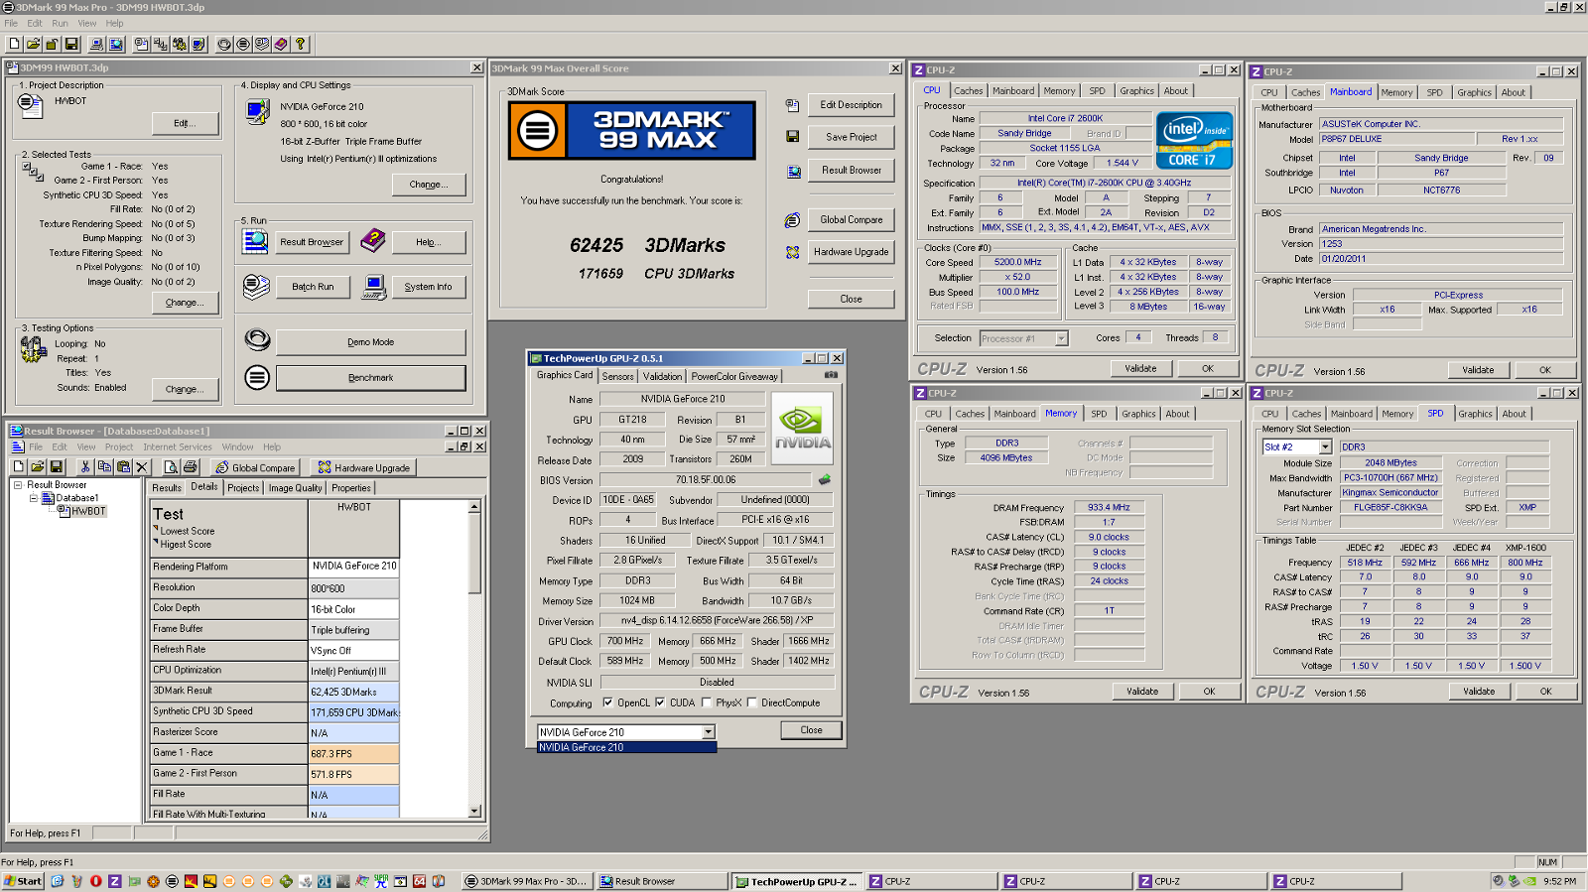Click the Benchmark button

pos(370,378)
